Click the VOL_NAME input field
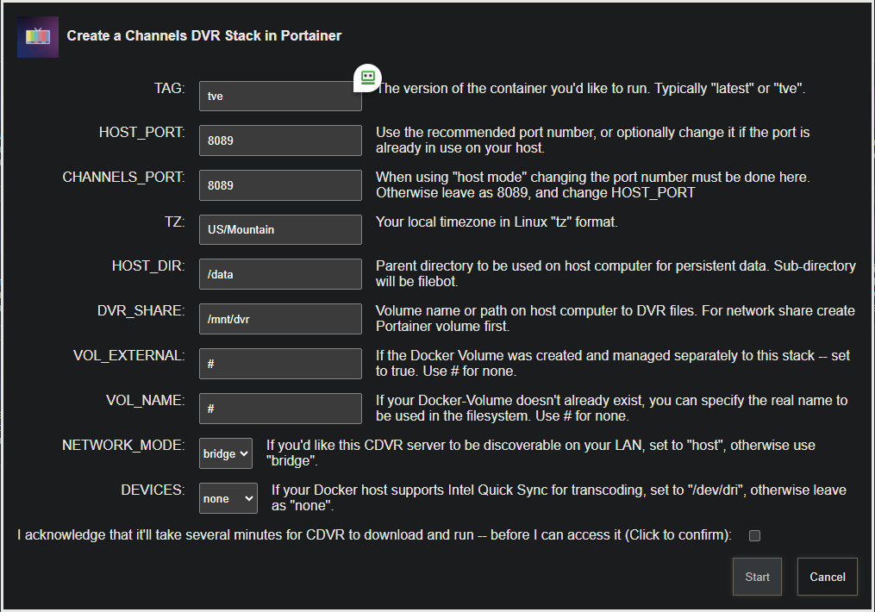The width and height of the screenshot is (875, 612). pos(279,408)
